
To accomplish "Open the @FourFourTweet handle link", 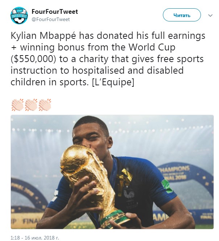I will click(x=51, y=19).
